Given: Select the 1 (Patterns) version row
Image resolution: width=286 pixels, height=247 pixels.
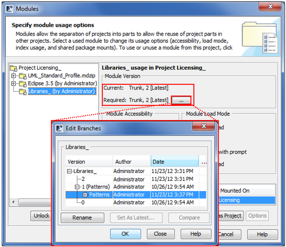Looking at the screenshot, I should 136,187.
